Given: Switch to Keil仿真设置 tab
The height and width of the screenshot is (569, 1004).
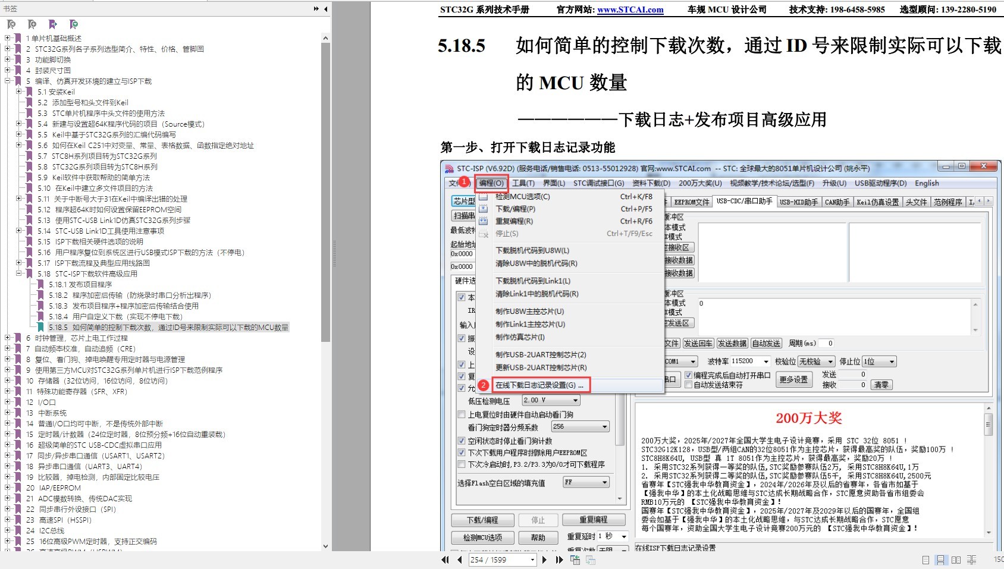Looking at the screenshot, I should (x=877, y=202).
